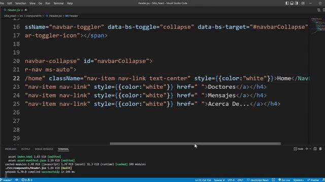Open the Edit menu
Viewport: 325px width, 182px height.
click(10, 3)
